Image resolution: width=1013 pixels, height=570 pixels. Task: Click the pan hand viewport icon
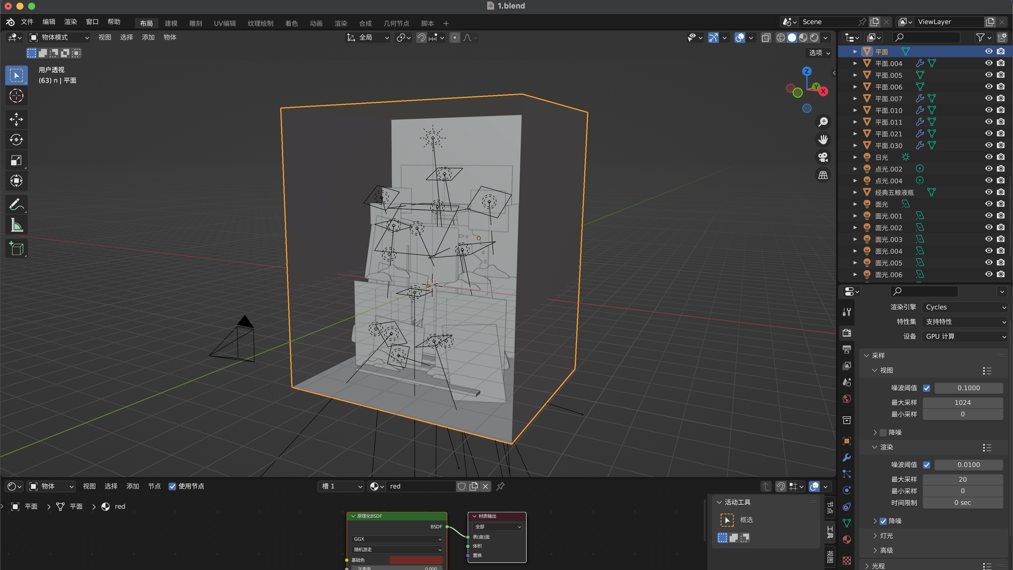[823, 140]
